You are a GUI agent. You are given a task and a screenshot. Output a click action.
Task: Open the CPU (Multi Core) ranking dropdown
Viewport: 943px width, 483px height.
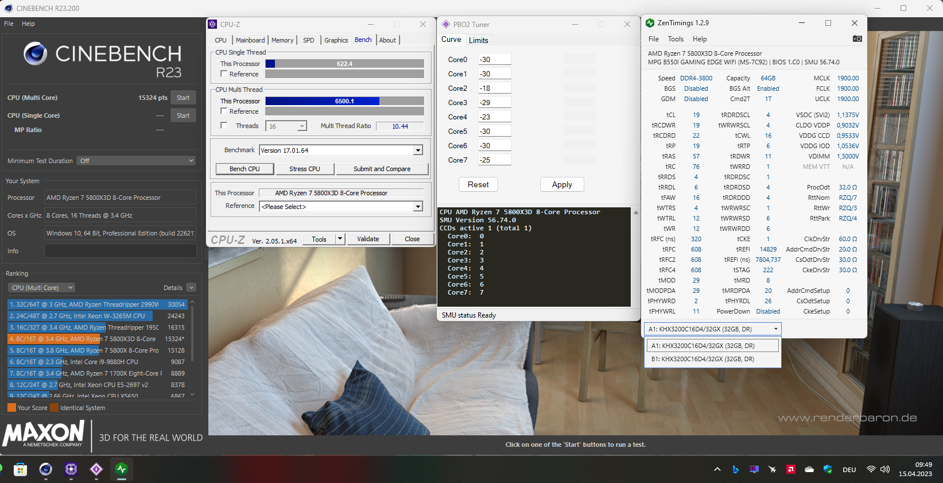(42, 288)
